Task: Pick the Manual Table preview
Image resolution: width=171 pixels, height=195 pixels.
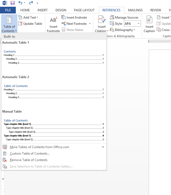Action: point(54,130)
